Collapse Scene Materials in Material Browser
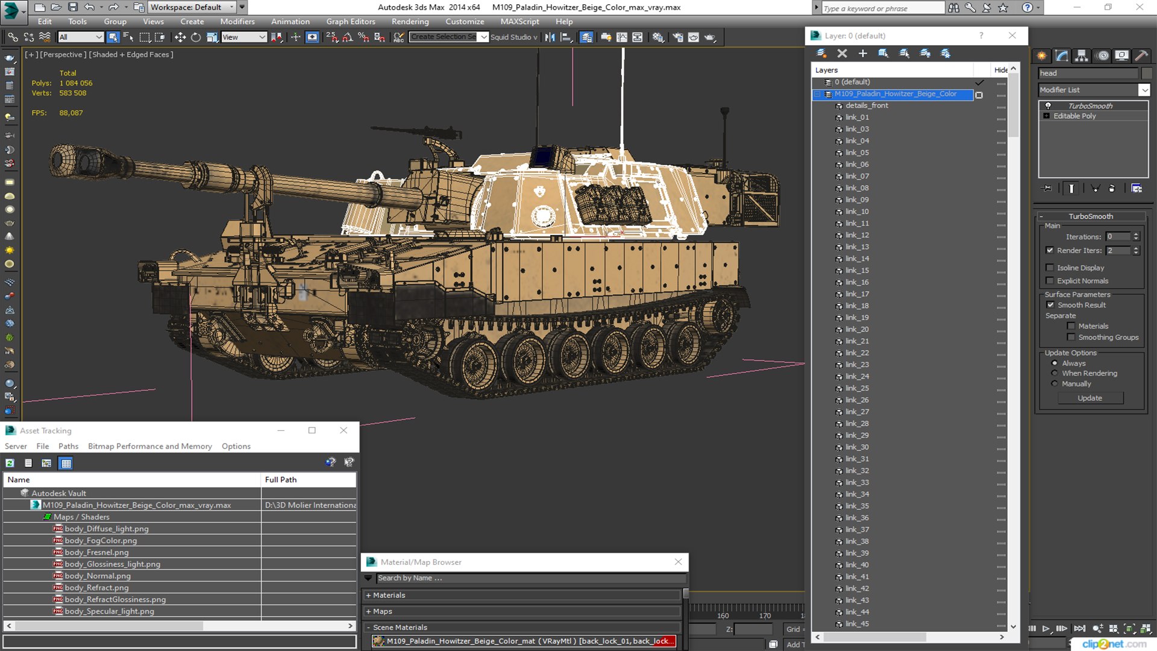Viewport: 1157px width, 651px height. click(368, 627)
